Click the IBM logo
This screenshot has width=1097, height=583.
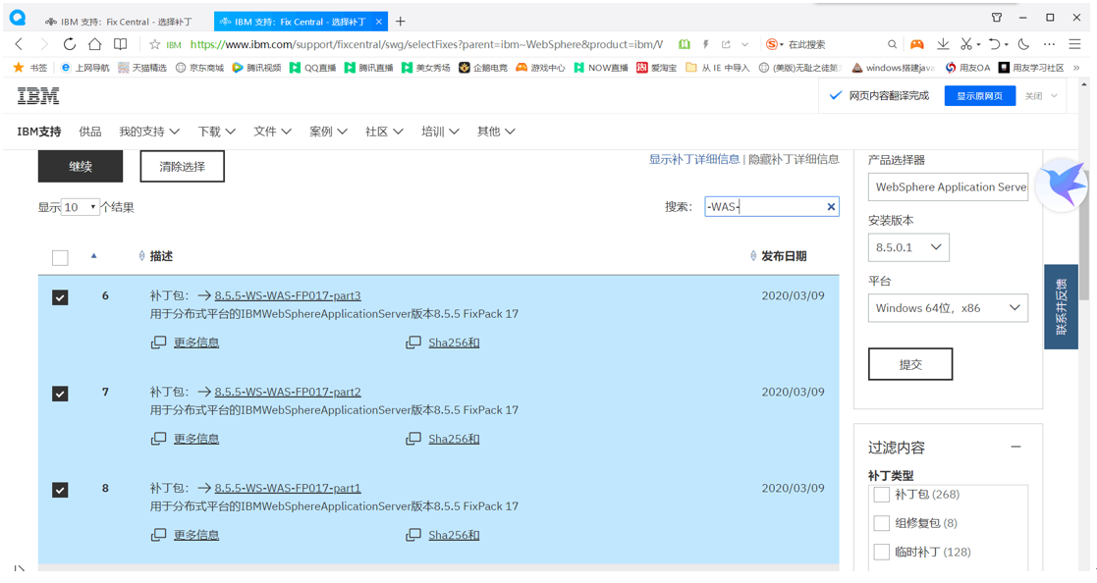[x=38, y=96]
